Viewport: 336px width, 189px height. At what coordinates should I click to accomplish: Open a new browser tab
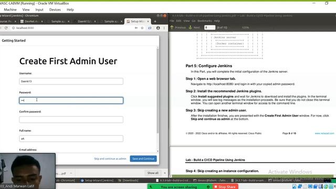coord(155,22)
